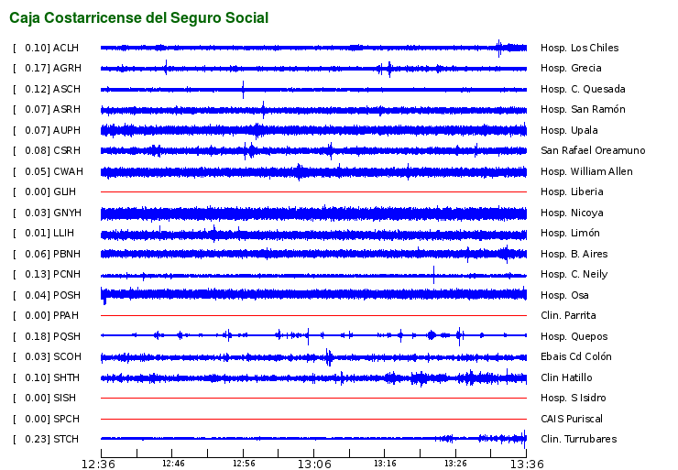Image resolution: width=678 pixels, height=470 pixels.
Task: Click the Clin. Turrubares label
Action: pos(578,440)
